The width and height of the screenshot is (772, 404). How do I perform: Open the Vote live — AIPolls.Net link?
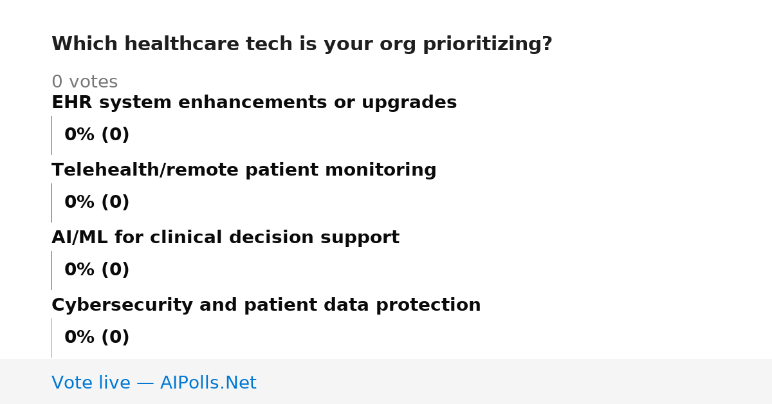(154, 383)
